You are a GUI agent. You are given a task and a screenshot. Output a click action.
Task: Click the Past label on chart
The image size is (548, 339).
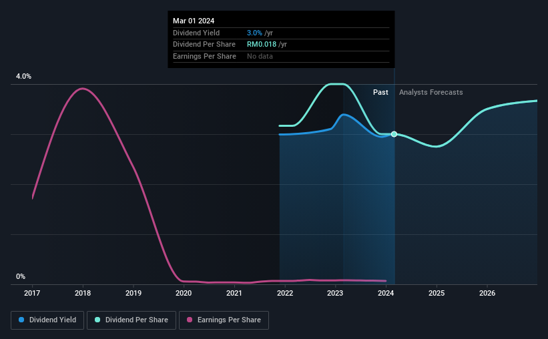(380, 92)
